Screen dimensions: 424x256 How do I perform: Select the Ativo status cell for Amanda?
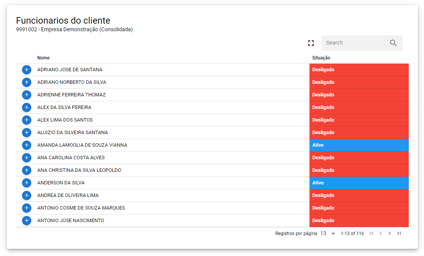[x=359, y=145]
